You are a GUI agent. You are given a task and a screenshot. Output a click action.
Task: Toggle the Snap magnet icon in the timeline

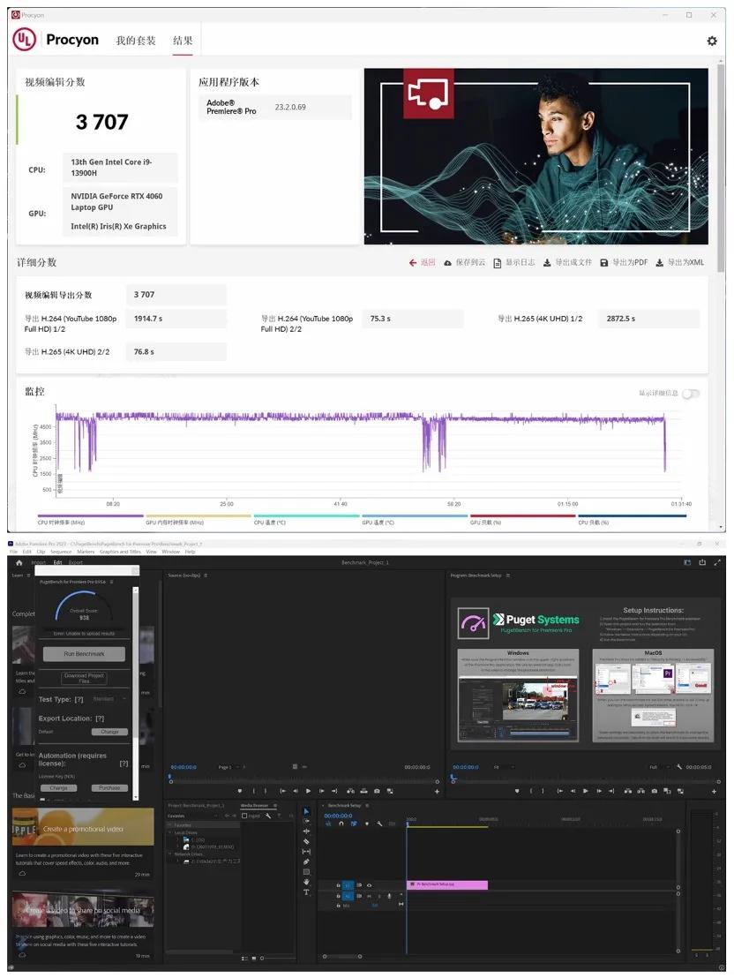pos(341,824)
